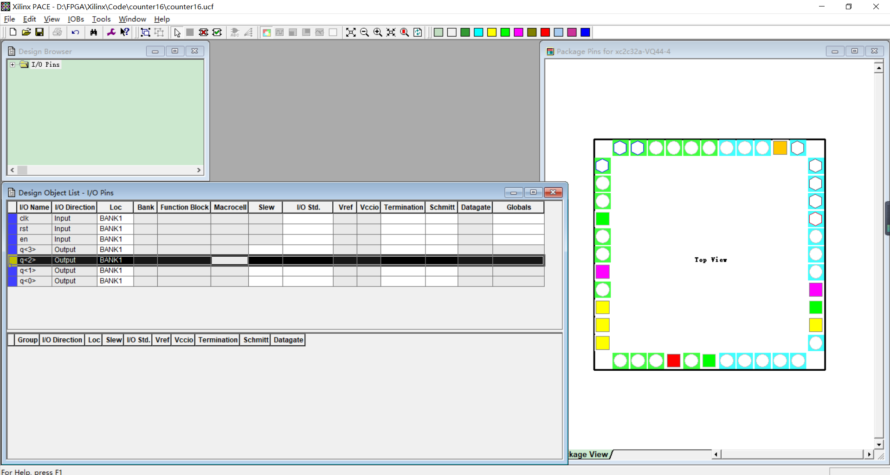The image size is (890, 475).
Task: Click the red X design rule icon
Action: pyautogui.click(x=203, y=32)
